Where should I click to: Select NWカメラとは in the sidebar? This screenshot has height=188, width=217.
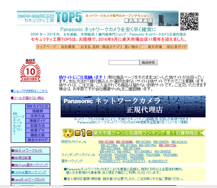(37, 106)
